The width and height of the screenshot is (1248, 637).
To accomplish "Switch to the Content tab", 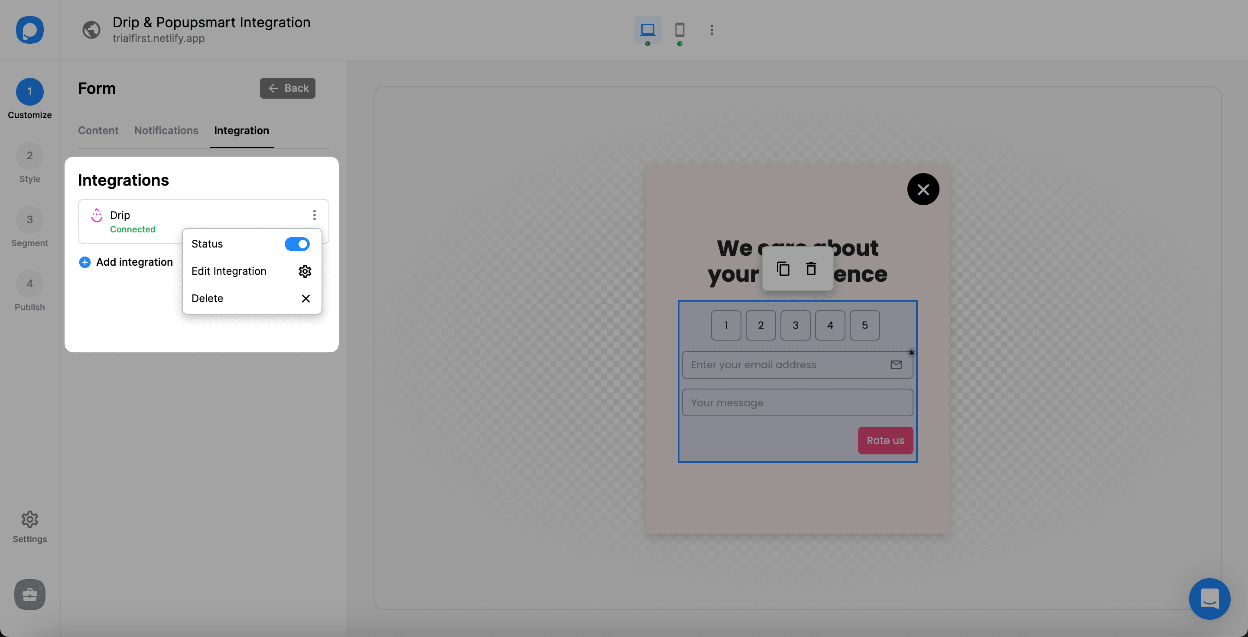I will 97,130.
